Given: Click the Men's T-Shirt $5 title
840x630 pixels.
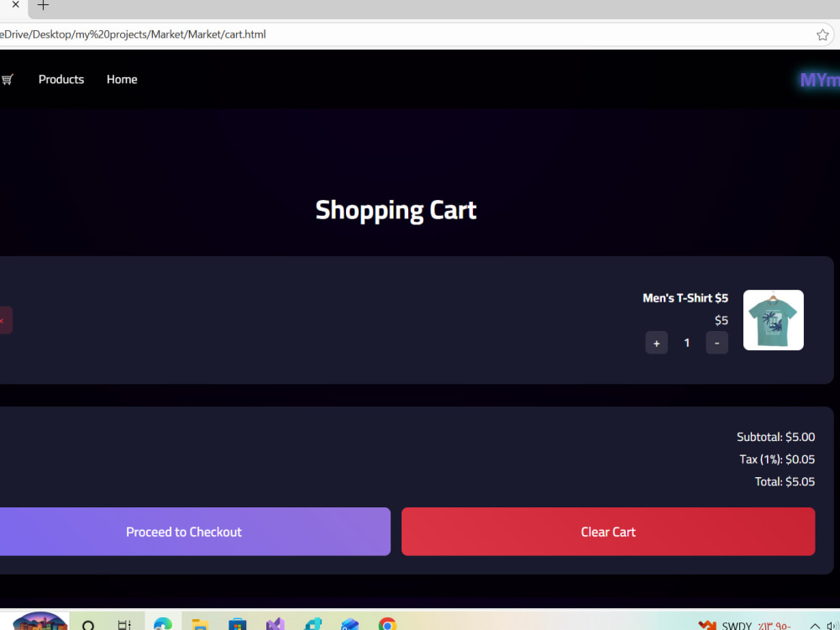Looking at the screenshot, I should 685,298.
